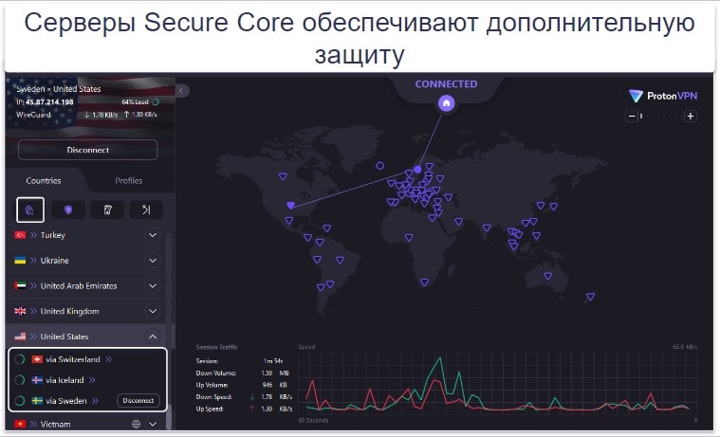The width and height of the screenshot is (720, 437).
Task: Click the 64% Load text
Action: 135,102
